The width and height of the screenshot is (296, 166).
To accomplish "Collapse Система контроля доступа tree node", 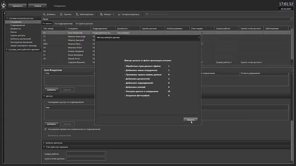I will [7, 18].
